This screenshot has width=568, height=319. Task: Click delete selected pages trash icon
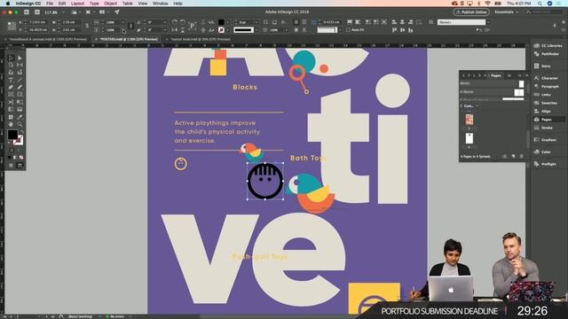[x=522, y=156]
